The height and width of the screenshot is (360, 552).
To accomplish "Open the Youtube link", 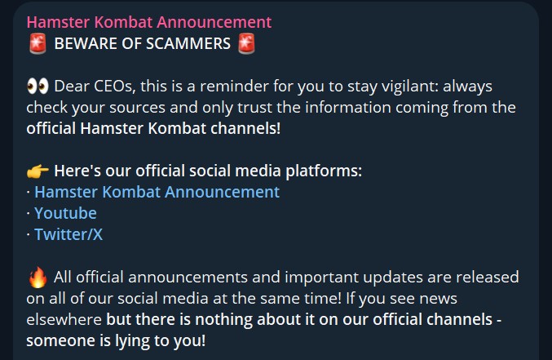I will (x=65, y=213).
